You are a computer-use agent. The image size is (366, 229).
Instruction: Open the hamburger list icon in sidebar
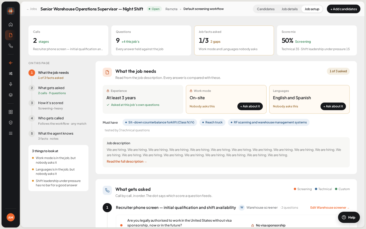pyautogui.click(x=11, y=133)
